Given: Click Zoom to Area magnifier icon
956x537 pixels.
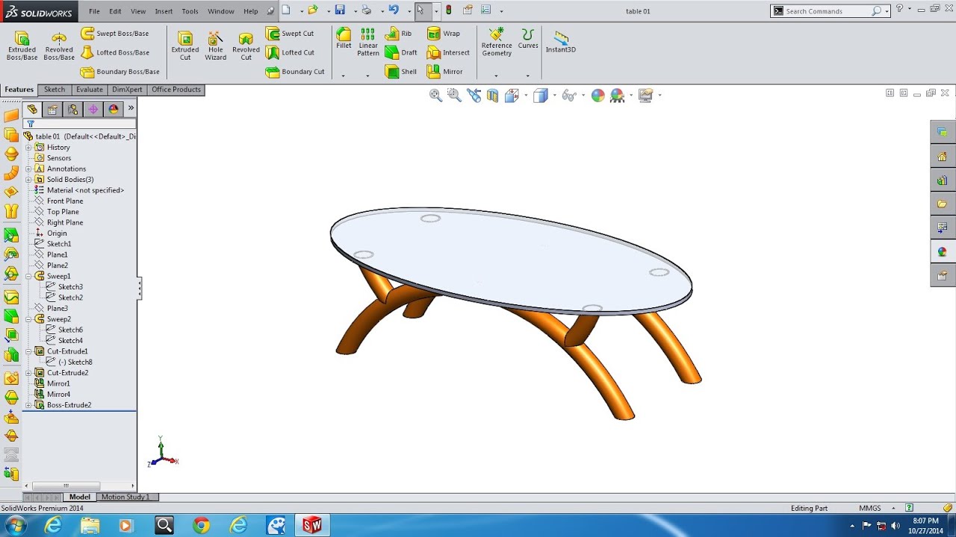Looking at the screenshot, I should 454,95.
